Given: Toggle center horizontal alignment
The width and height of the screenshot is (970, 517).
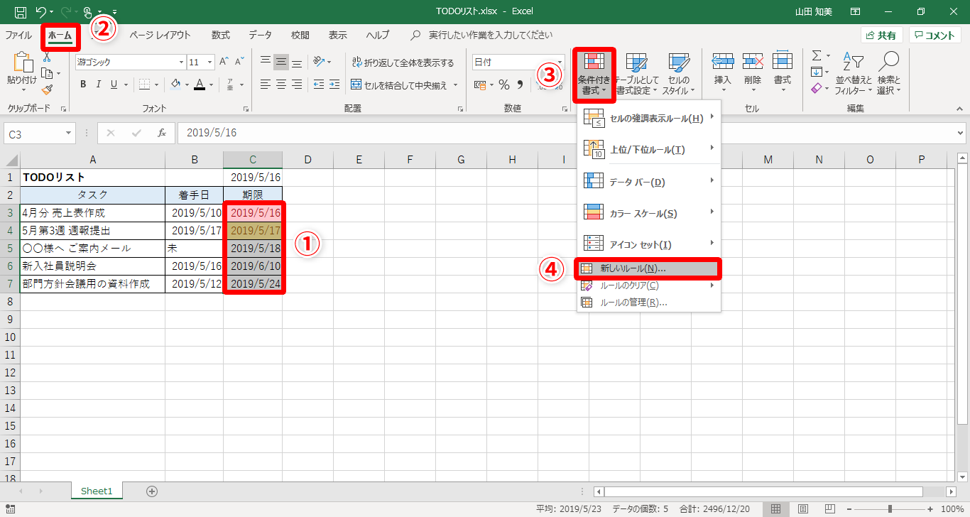Looking at the screenshot, I should point(281,85).
